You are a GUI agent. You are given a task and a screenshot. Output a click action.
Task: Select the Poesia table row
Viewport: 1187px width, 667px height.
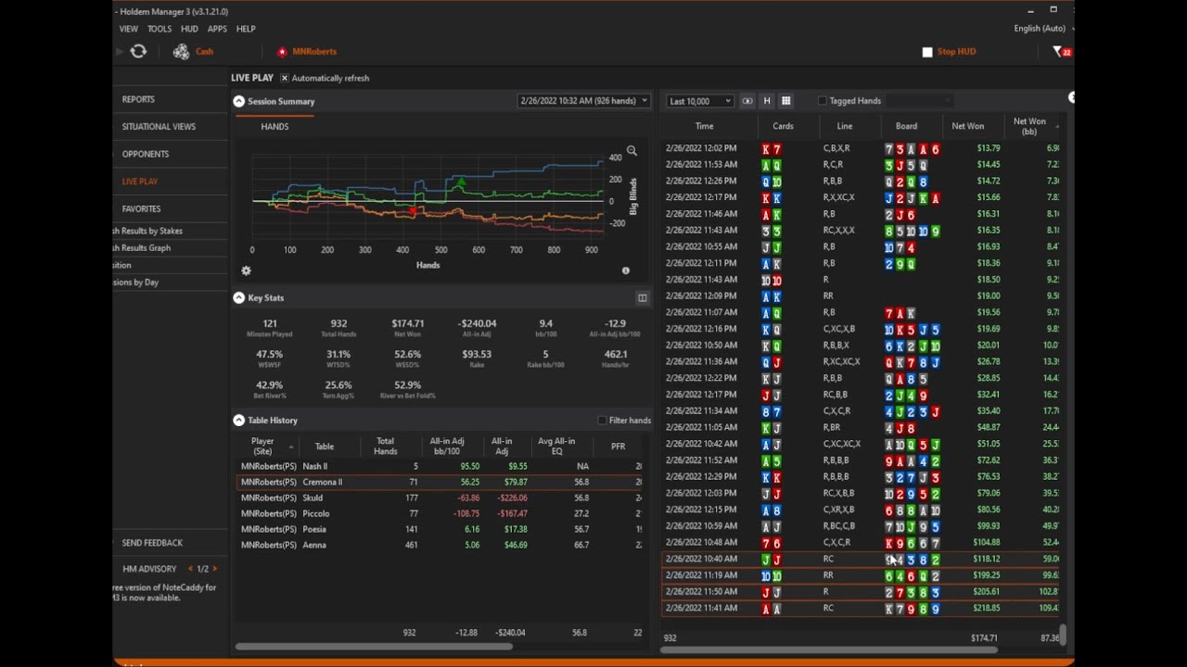click(440, 529)
